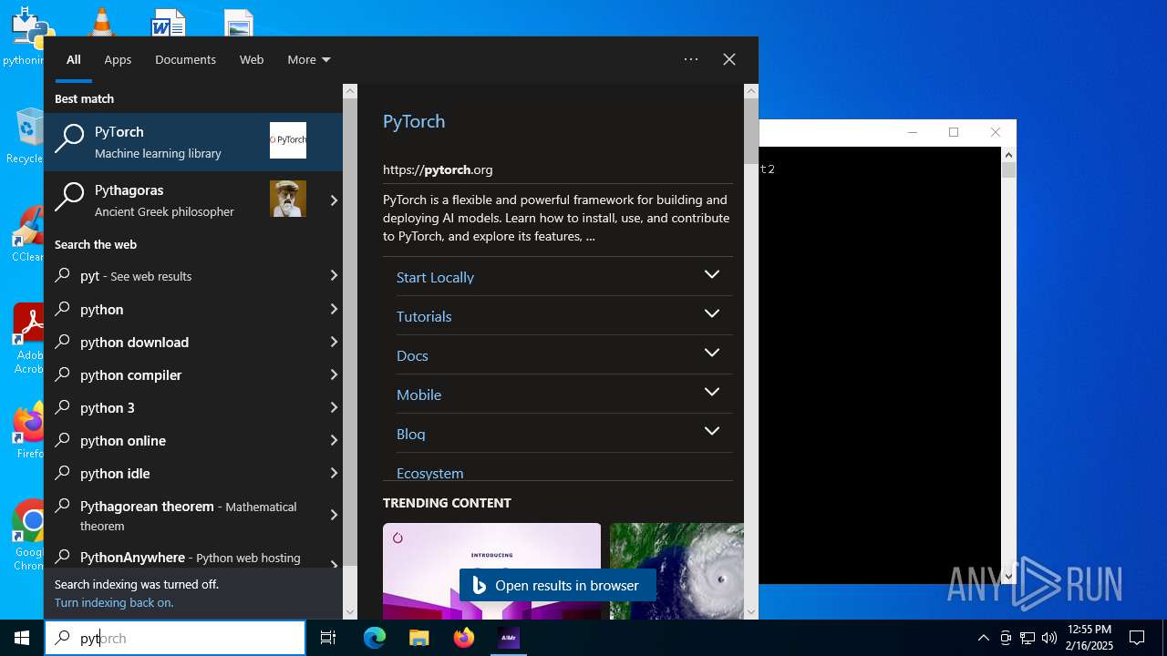Expand the 'python download' suggestion arrow
The height and width of the screenshot is (656, 1167).
point(334,342)
